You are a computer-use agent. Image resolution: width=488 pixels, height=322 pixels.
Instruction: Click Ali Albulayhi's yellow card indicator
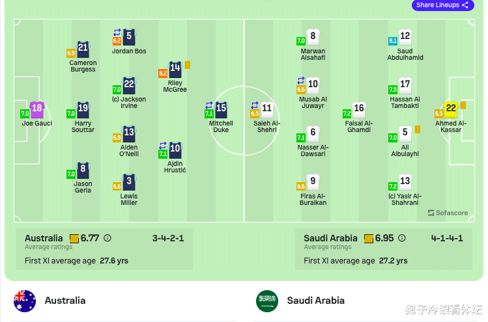pos(418,129)
